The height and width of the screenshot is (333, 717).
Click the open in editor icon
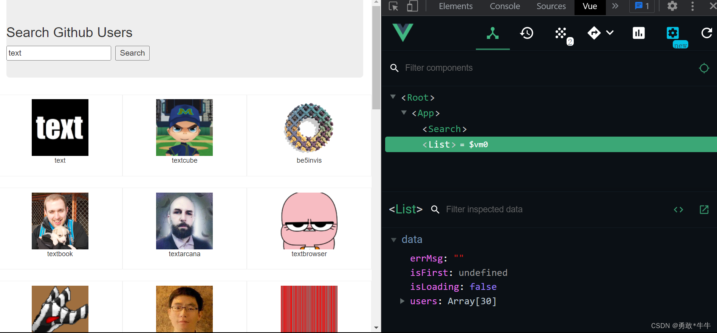pos(704,210)
